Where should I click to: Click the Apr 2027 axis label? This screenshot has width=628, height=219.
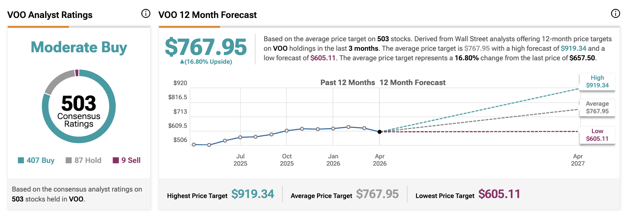click(578, 160)
